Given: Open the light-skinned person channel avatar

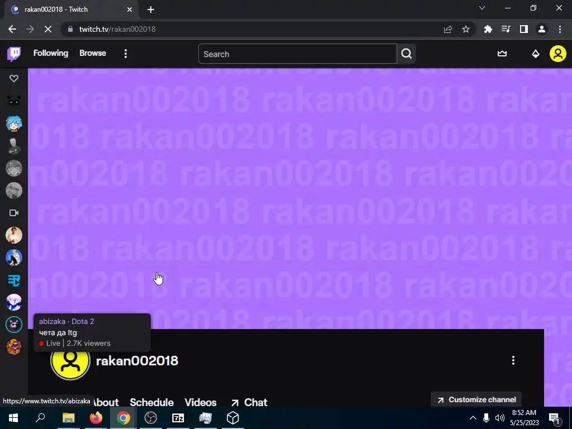Looking at the screenshot, I should (x=14, y=235).
